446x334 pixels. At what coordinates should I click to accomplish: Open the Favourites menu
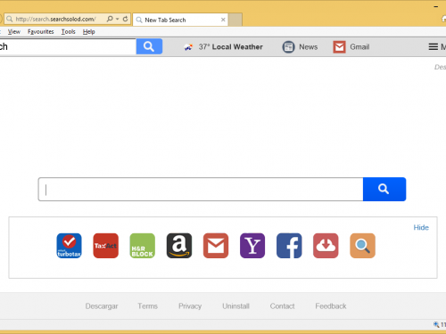coord(41,32)
